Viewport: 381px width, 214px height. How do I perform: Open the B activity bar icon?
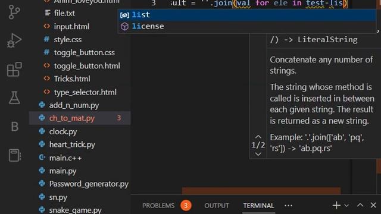[x=14, y=127]
